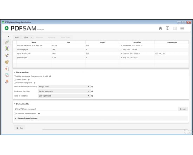Open the hamburger menu icon
Viewport: 193px width, 155px height.
tap(182, 28)
